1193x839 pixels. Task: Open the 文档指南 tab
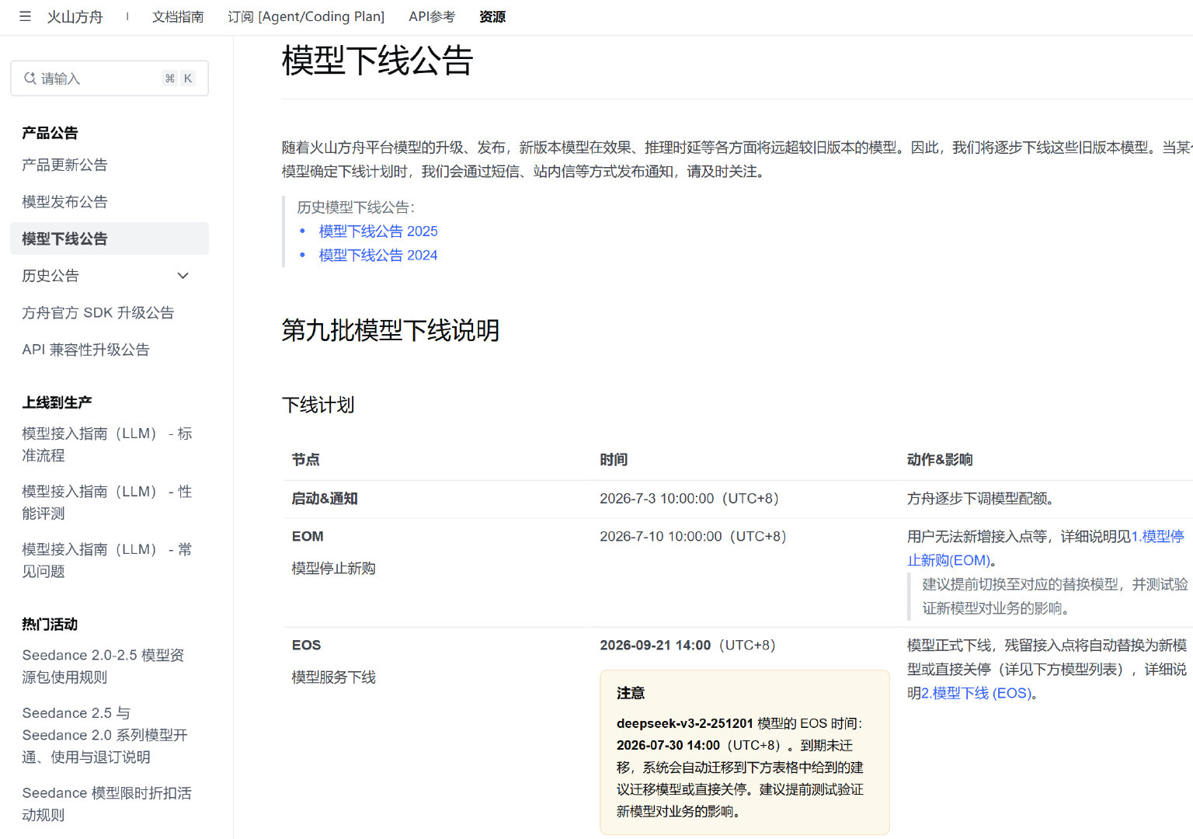coord(178,17)
